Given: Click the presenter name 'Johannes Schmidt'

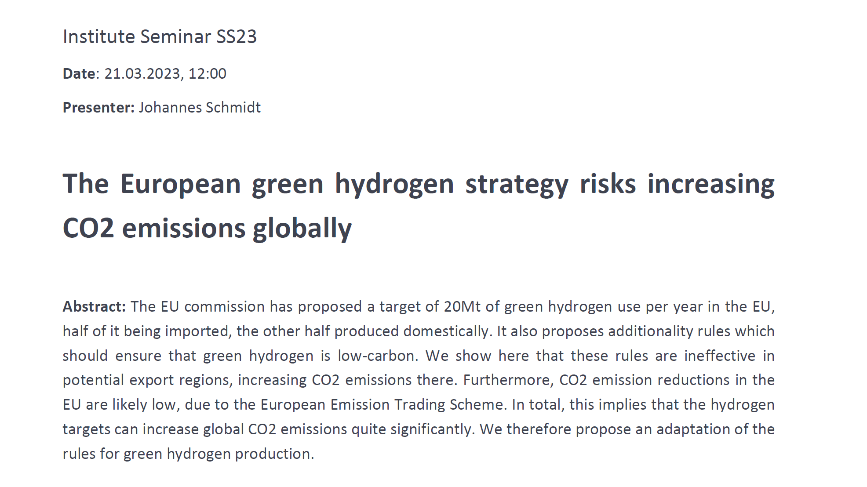Looking at the screenshot, I should (x=200, y=107).
